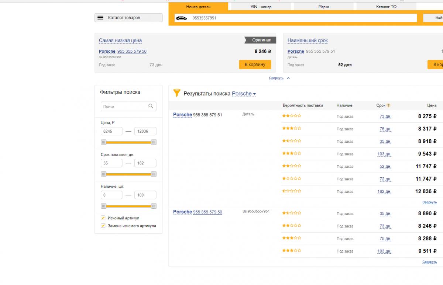Image resolution: width=443 pixels, height=285 pixels.
Task: Click the hamburger menu icon for Каталог товаров
Action: click(100, 18)
